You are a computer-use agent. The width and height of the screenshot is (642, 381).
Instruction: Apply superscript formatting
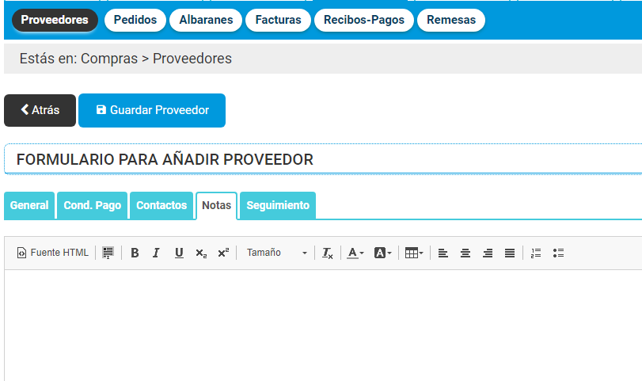click(223, 253)
